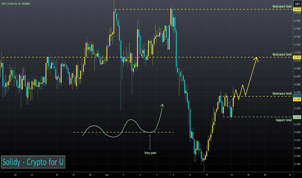This screenshot has width=302, height=178.
Task: Click the 0.1390 price axis label
Action: tap(297, 156)
